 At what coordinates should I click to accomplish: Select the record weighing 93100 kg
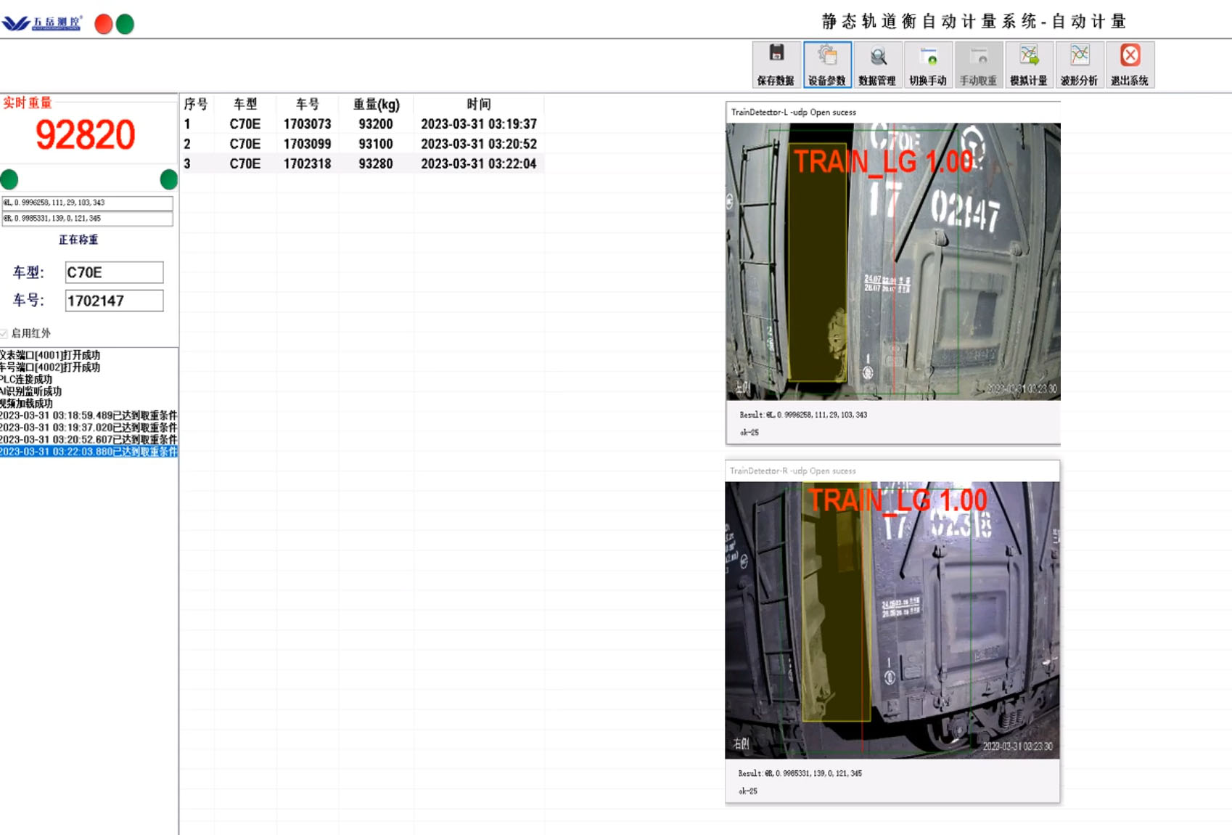click(x=375, y=144)
